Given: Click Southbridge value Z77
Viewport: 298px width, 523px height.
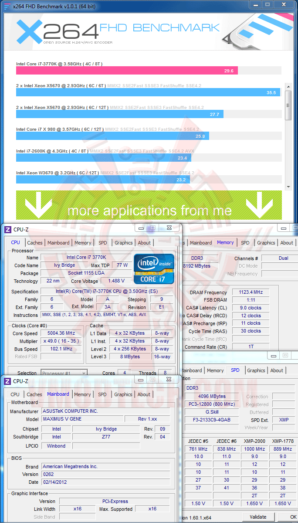Looking at the screenshot, I should coord(107,437).
